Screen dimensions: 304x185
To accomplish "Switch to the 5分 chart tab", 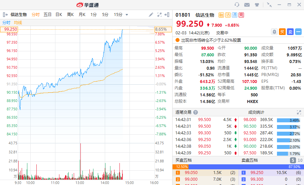I will (105, 15).
